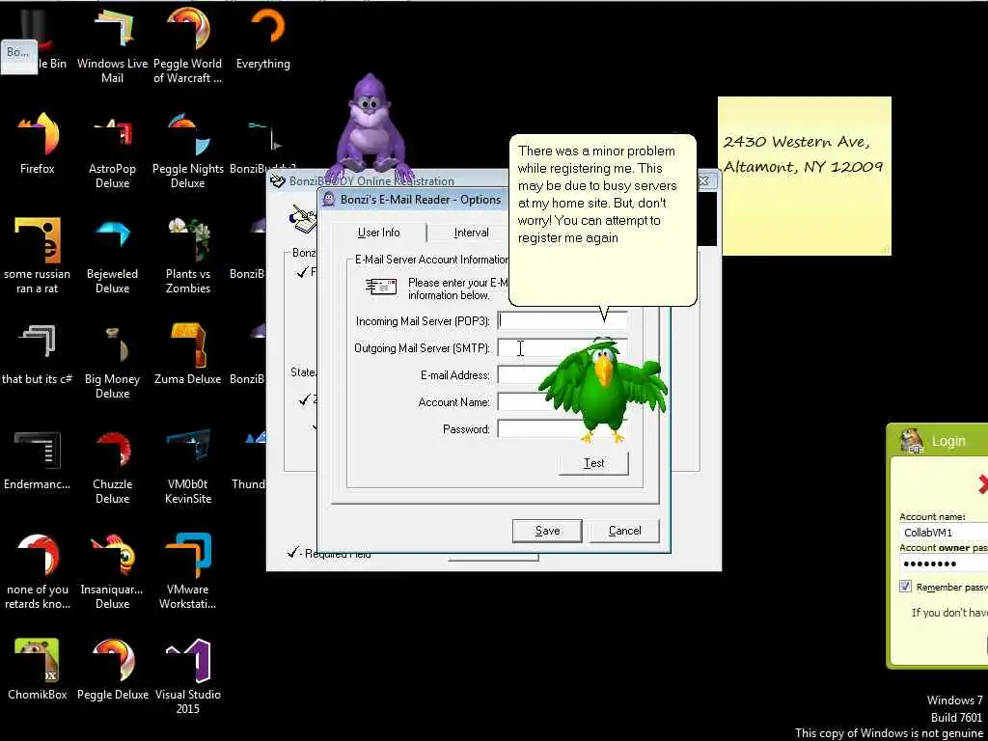
Task: Click the Account owner password field
Action: click(944, 563)
